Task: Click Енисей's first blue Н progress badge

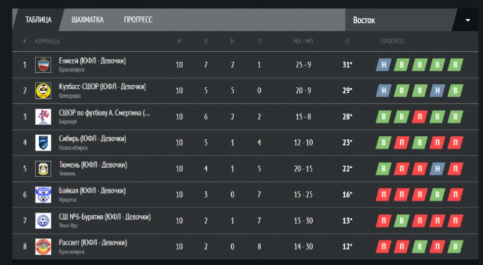Action: point(383,65)
